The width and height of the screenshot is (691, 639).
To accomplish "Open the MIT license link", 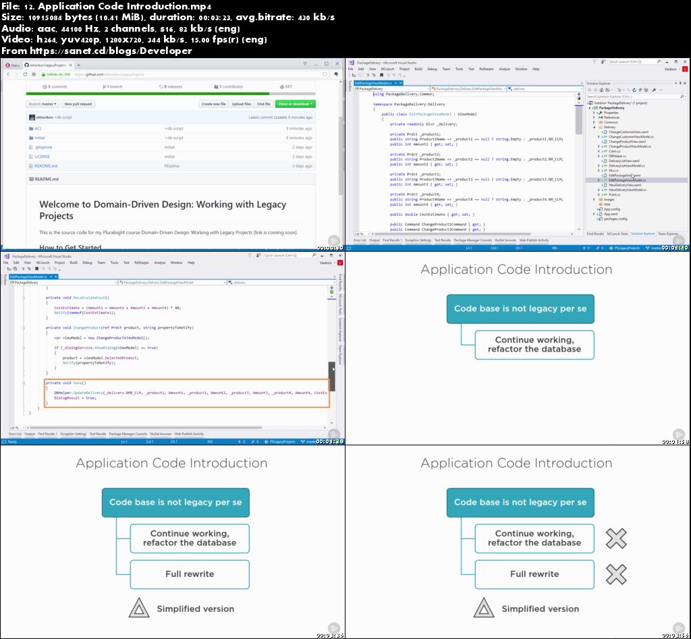I will [286, 86].
